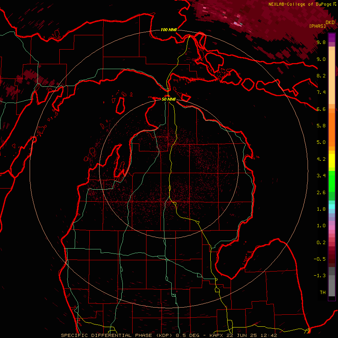Image resolution: width=338 pixels, height=338 pixels.
Task: Click the "100 NMI" range ring label
Action: pyautogui.click(x=169, y=30)
